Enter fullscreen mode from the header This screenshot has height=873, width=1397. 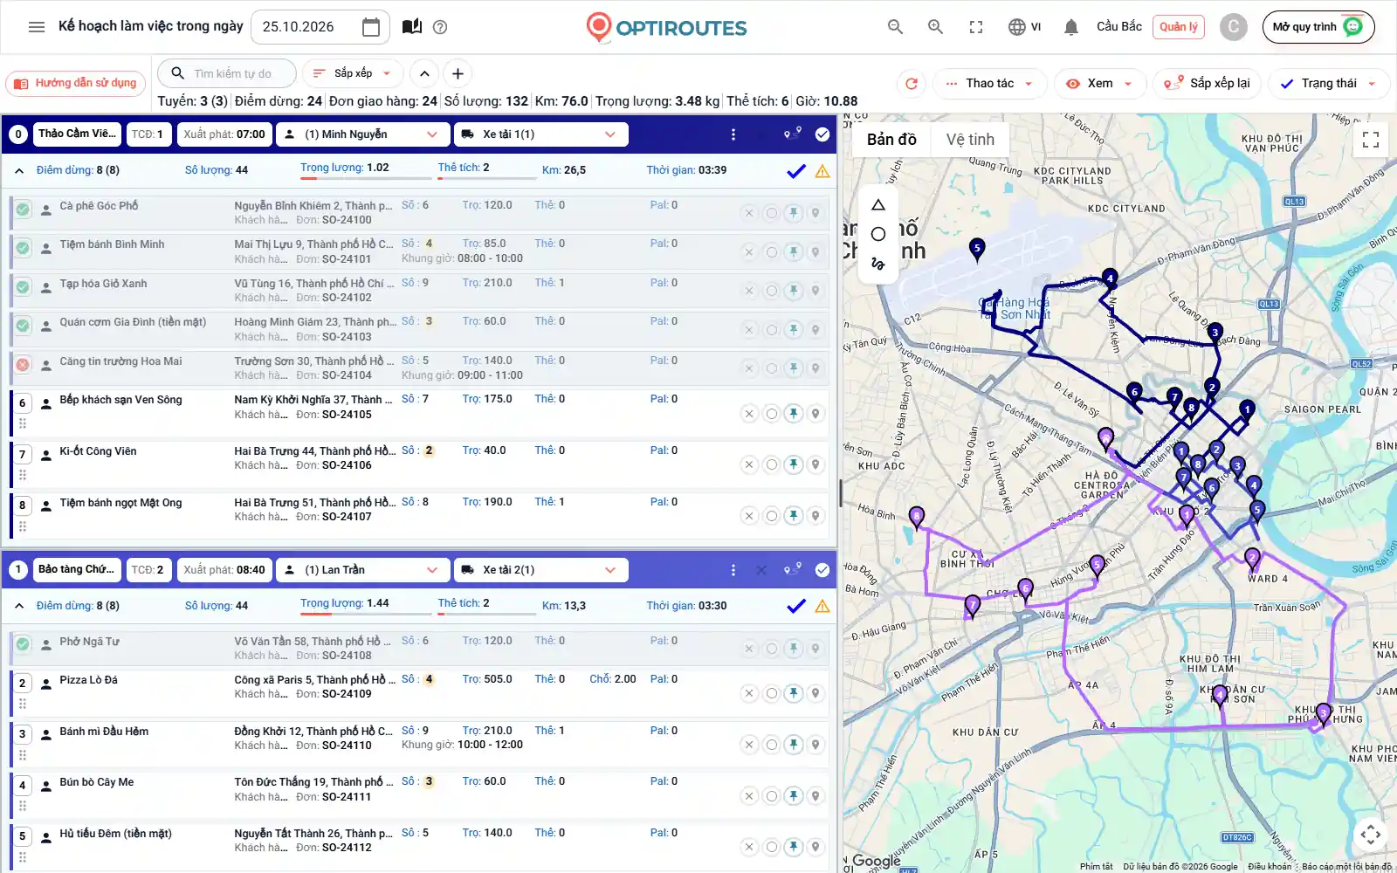tap(976, 27)
